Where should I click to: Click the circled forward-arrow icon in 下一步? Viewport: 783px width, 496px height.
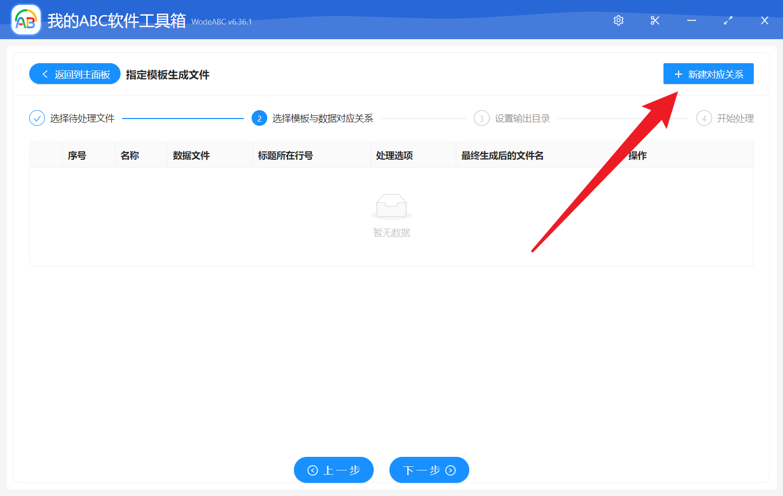[450, 470]
